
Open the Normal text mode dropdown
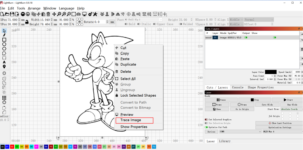coord(259,20)
